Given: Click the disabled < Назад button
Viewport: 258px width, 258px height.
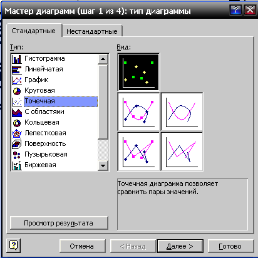Looking at the screenshot, I should (133, 246).
